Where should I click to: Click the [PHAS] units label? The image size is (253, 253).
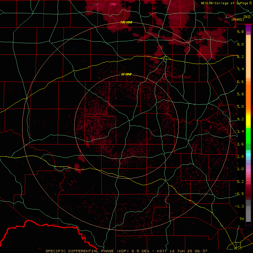(x=238, y=19)
